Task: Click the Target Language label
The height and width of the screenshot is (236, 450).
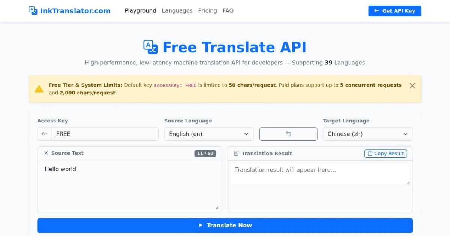Action: pos(346,121)
